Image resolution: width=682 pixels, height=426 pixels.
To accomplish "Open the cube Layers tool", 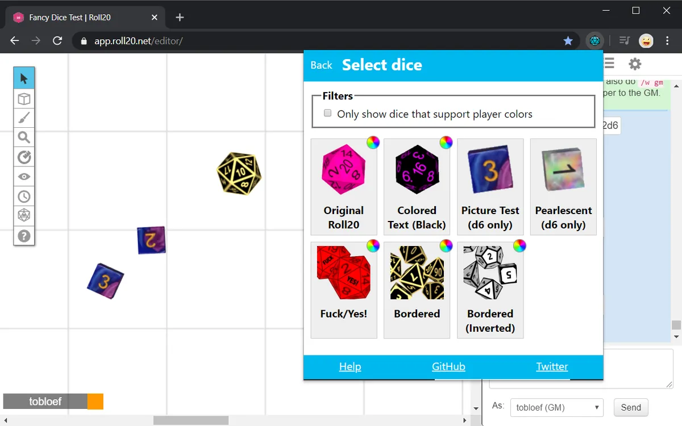I will (24, 99).
